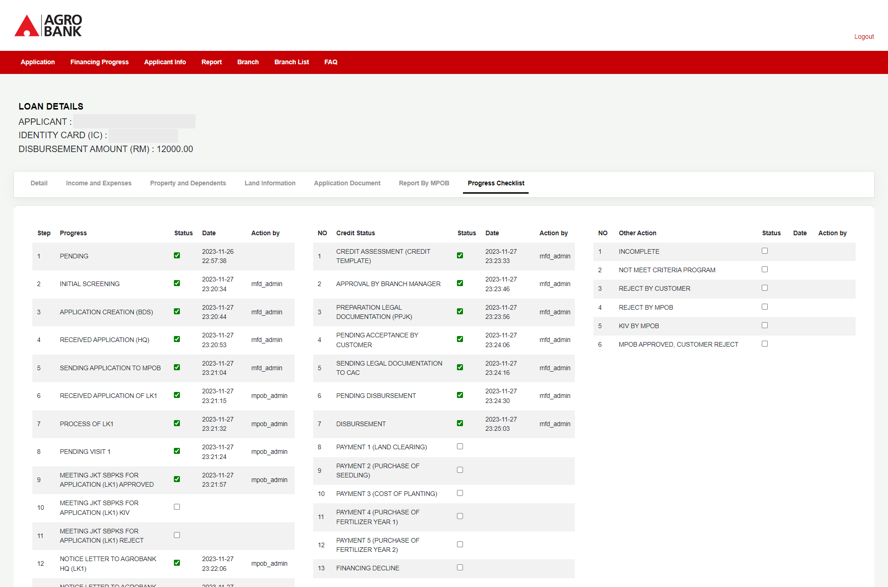Check MPOB APPROVED, CUSTOMER REJECT checkbox

(x=765, y=344)
